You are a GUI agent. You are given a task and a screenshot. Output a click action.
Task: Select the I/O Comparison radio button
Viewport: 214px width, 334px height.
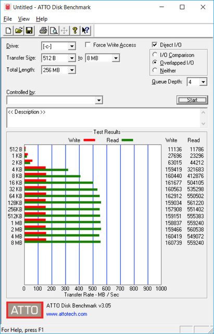click(x=155, y=55)
